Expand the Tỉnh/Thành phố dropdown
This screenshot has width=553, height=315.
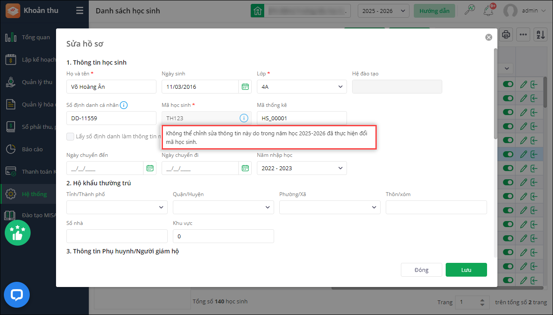click(117, 207)
